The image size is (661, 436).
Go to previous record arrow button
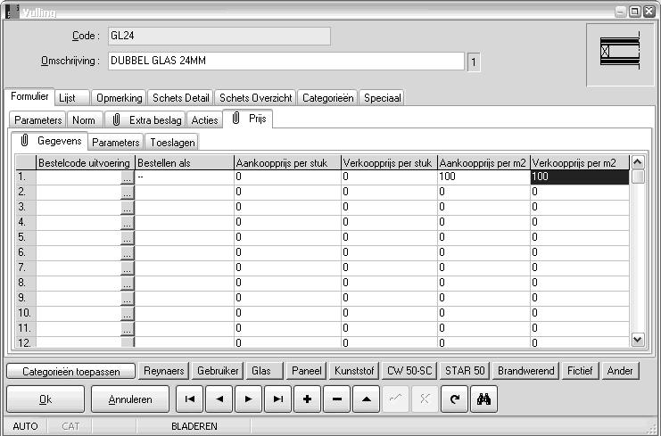[x=219, y=399]
